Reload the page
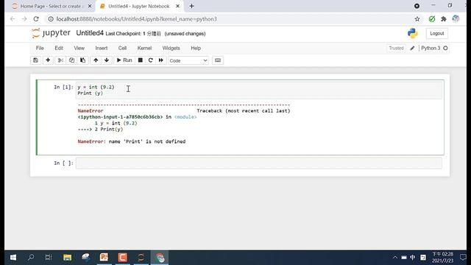 tap(36, 19)
